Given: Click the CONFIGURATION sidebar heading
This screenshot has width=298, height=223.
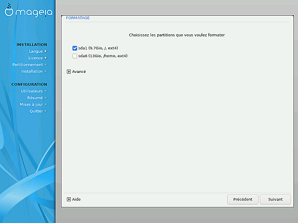Looking at the screenshot, I should [x=29, y=84].
